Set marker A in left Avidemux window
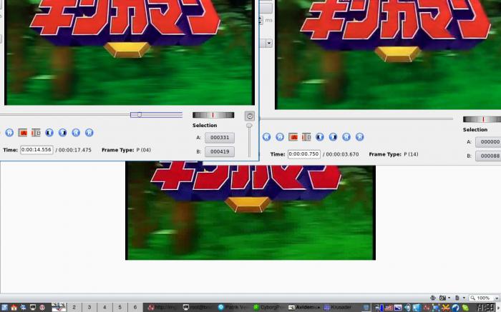 [x=23, y=133]
